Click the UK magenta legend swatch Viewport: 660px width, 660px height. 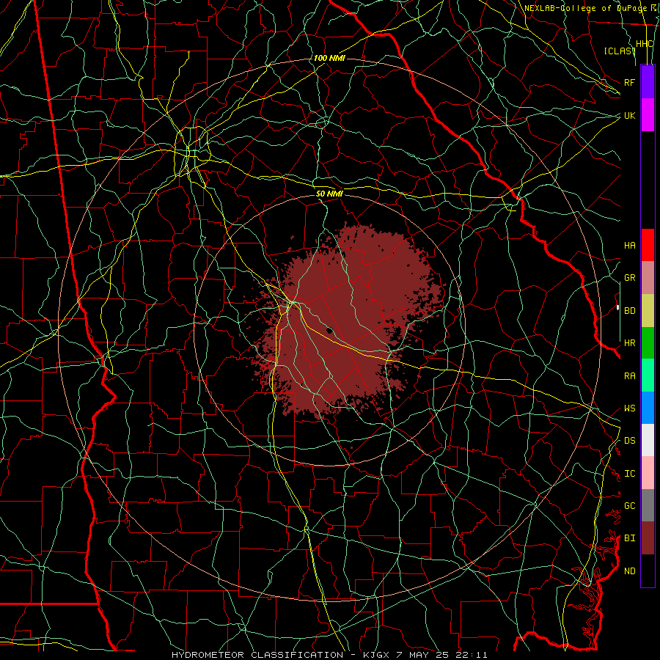648,115
